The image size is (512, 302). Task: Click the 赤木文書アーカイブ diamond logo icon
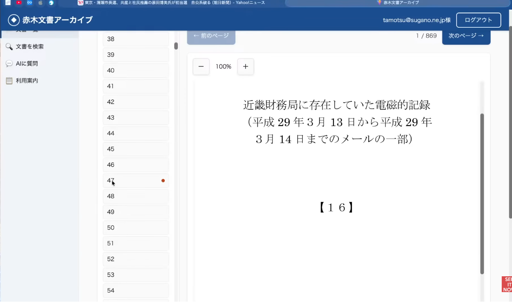coord(14,20)
